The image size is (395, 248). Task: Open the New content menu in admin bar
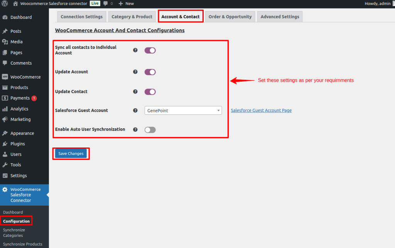pos(126,3)
